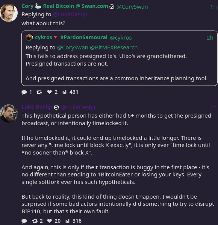Like Luke Dashjr's tweet with 20 likes
Screen dimensions: 218x225
(50, 221)
